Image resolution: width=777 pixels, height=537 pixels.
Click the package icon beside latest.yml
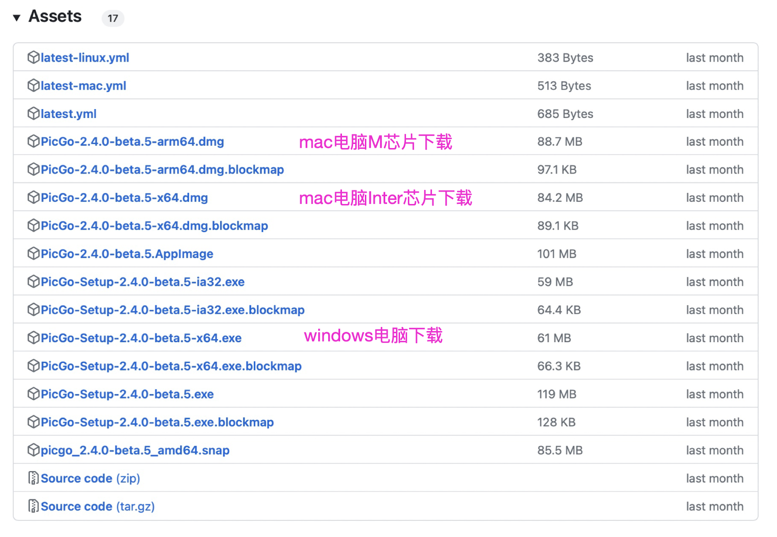pyautogui.click(x=33, y=114)
